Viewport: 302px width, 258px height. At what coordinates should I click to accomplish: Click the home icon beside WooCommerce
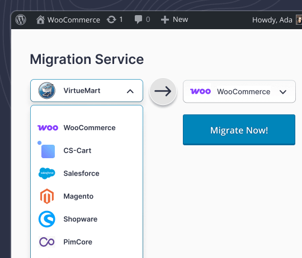click(x=40, y=20)
